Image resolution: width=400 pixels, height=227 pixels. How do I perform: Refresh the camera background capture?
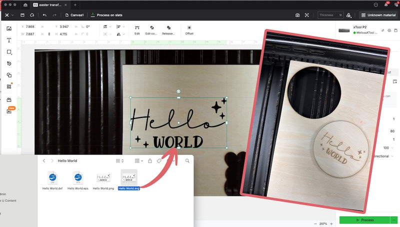point(297,15)
